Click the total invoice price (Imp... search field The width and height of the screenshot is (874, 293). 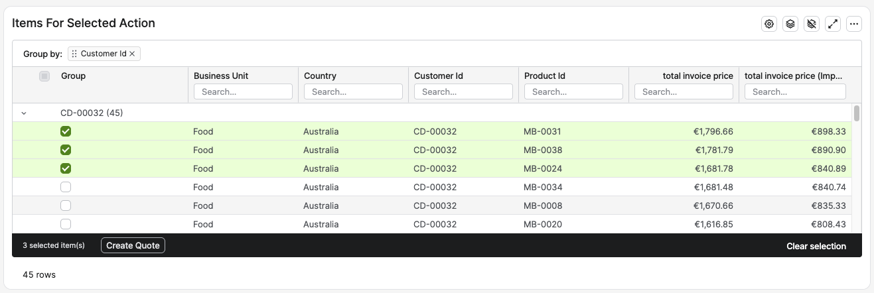coord(795,91)
